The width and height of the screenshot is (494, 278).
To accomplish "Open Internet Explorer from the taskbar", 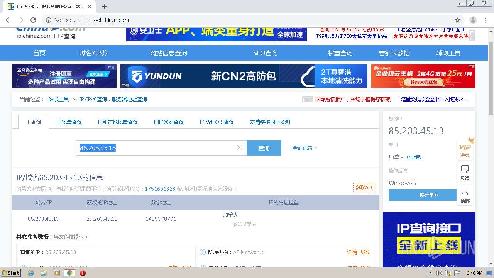I will pyautogui.click(x=30, y=273).
